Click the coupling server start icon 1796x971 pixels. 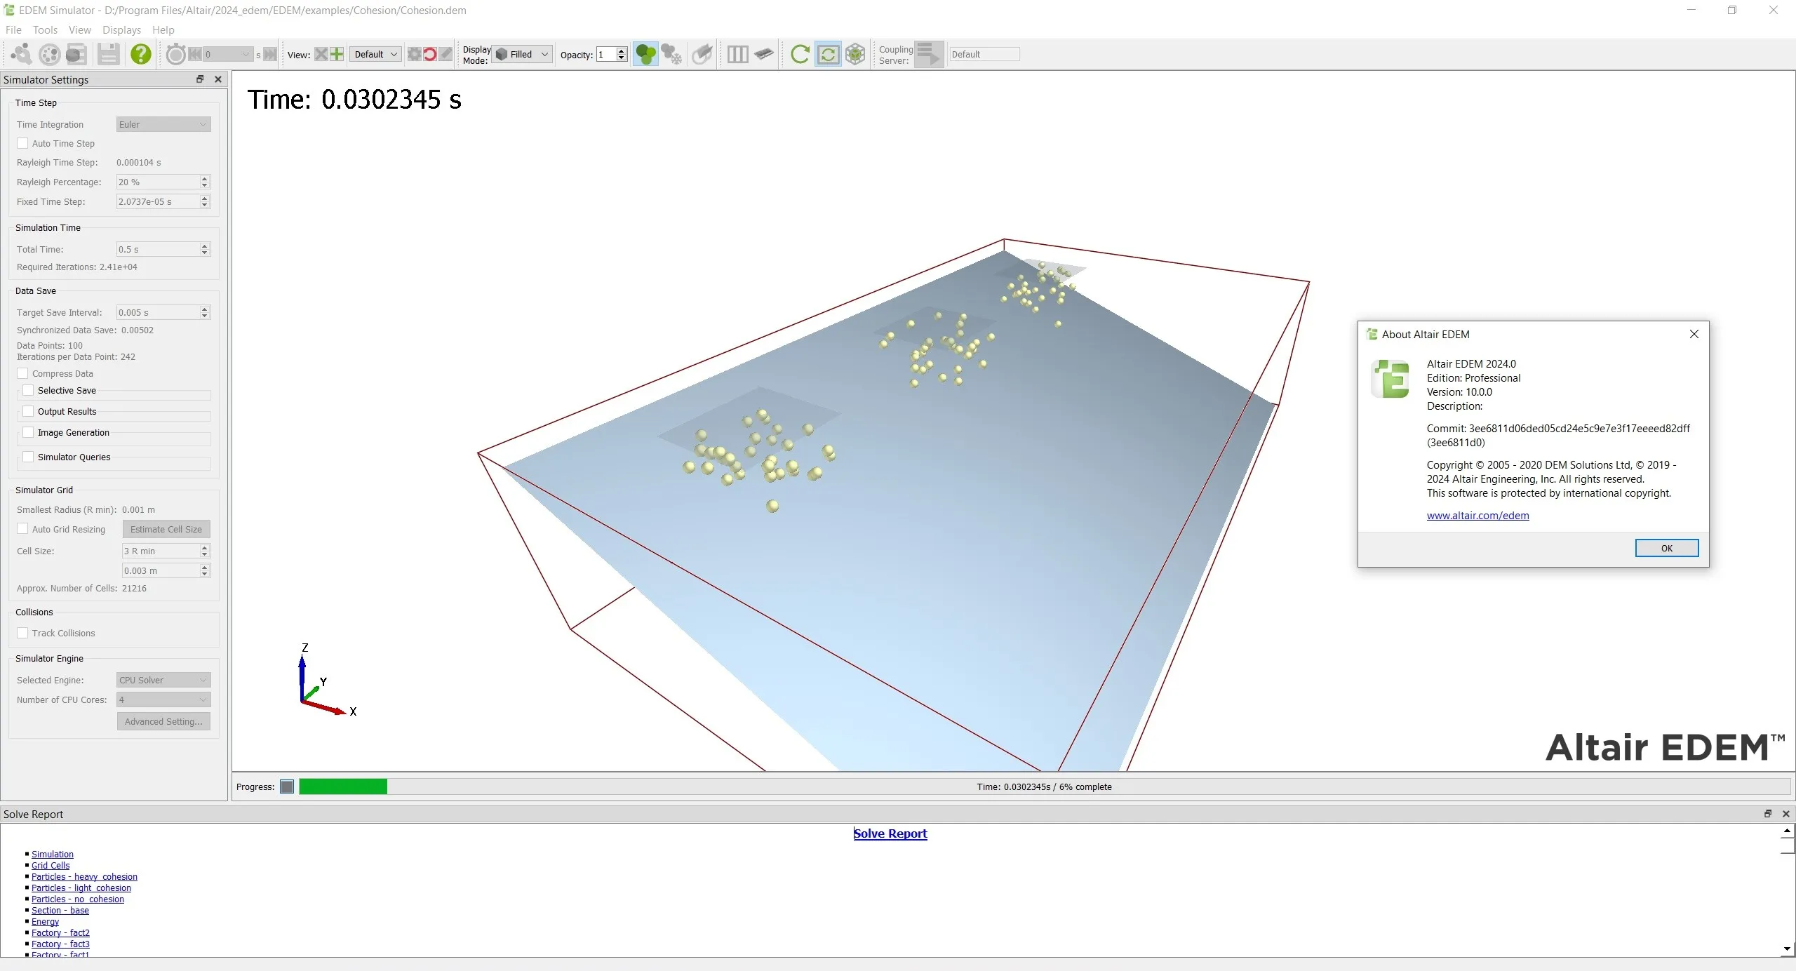tap(929, 54)
